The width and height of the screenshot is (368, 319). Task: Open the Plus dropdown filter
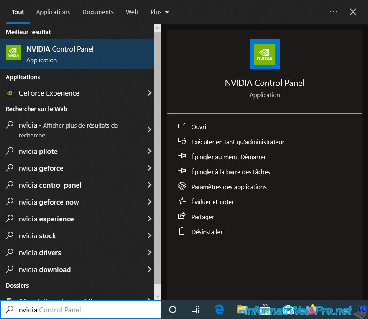(160, 12)
